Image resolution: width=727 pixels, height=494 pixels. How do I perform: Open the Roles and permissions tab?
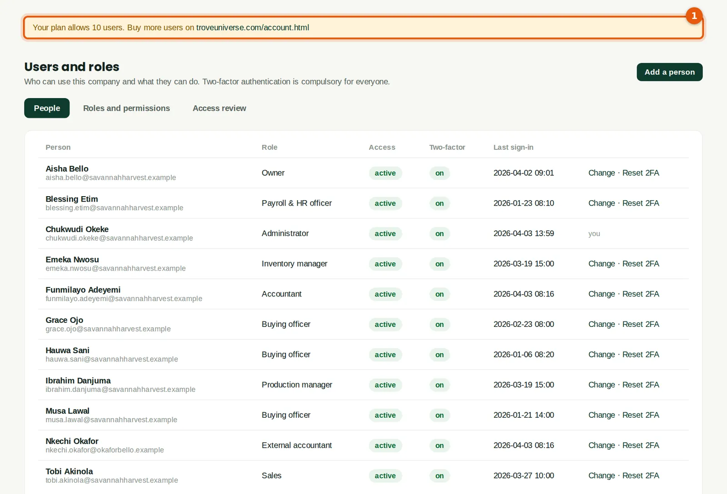[126, 108]
